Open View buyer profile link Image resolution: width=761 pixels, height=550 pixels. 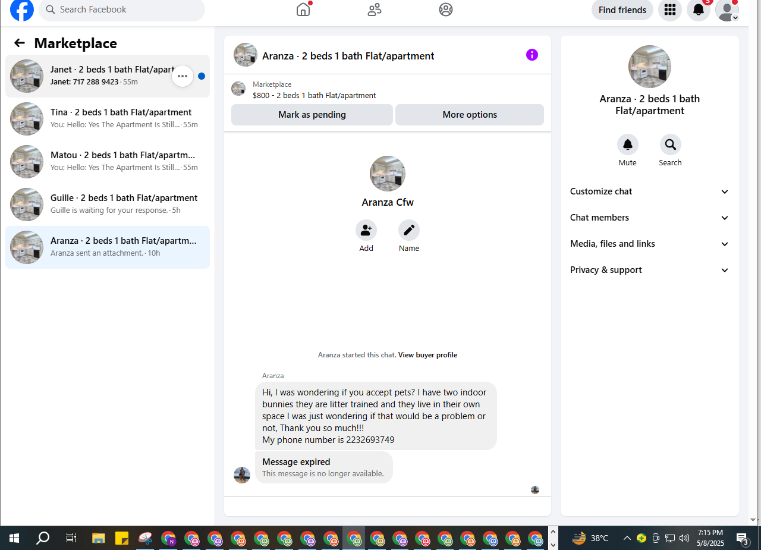pos(427,355)
